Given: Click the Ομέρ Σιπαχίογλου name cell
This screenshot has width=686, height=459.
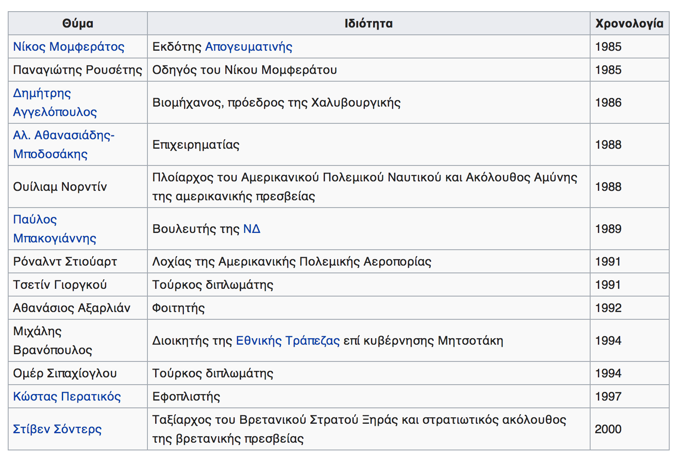Looking at the screenshot, I should pos(65,373).
